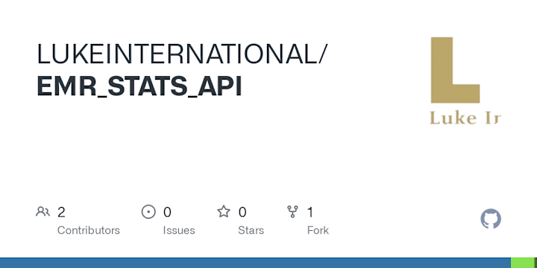Click the Contributors people icon
Viewport: 537px width, 268px height.
click(x=43, y=212)
